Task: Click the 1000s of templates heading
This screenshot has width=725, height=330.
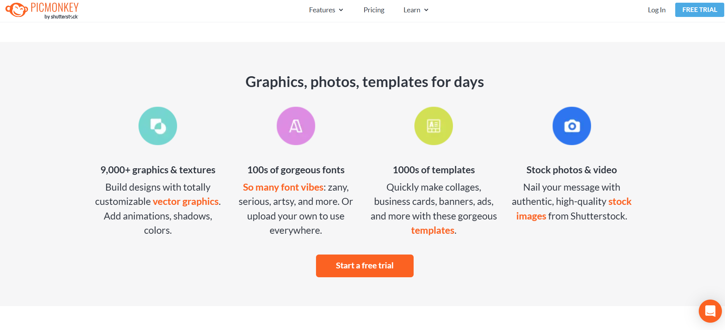Action: [x=434, y=170]
